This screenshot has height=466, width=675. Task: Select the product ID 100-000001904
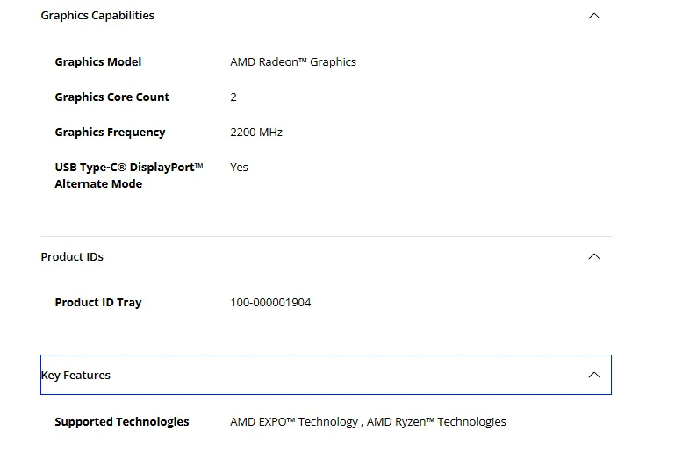[x=270, y=303]
